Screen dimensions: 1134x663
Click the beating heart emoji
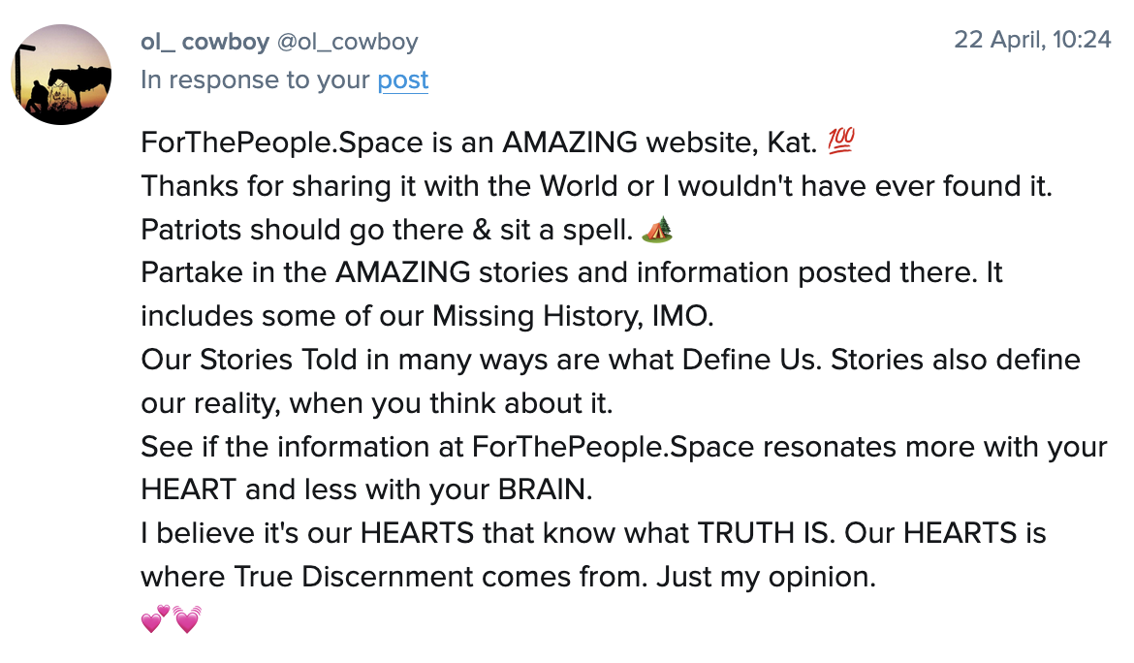tap(186, 619)
